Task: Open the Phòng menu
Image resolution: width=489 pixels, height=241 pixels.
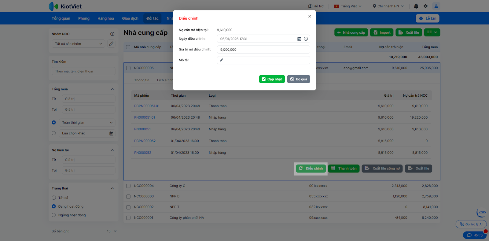Action: pyautogui.click(x=84, y=18)
